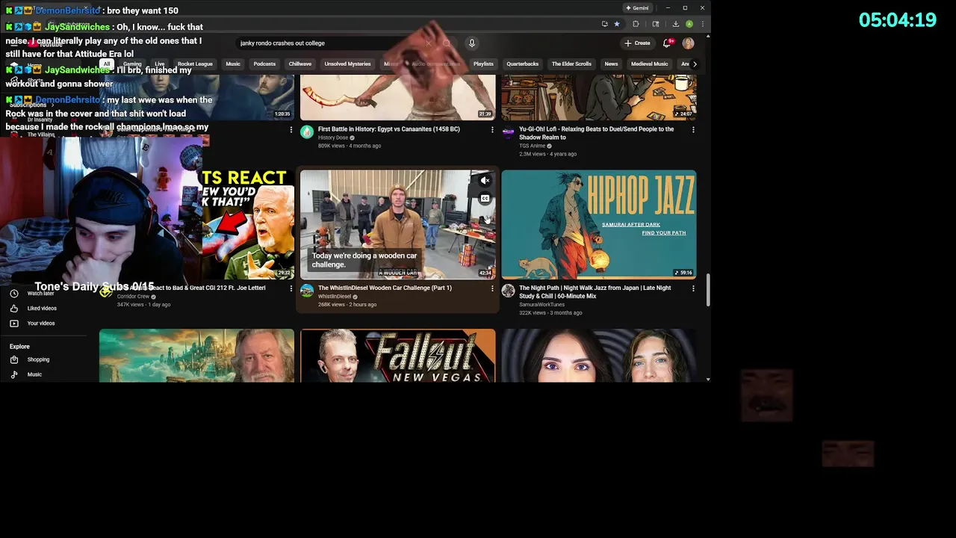Open the YouTube account avatar menu
Screen dimensions: 956x538
click(x=688, y=43)
